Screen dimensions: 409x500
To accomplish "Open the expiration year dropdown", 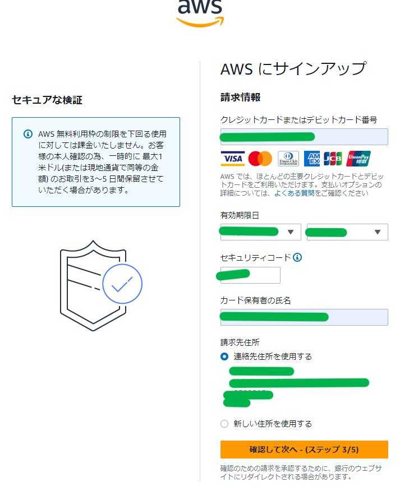I will point(347,232).
